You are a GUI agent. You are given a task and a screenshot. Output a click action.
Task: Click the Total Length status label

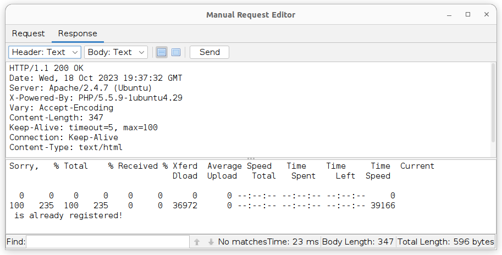(445, 242)
